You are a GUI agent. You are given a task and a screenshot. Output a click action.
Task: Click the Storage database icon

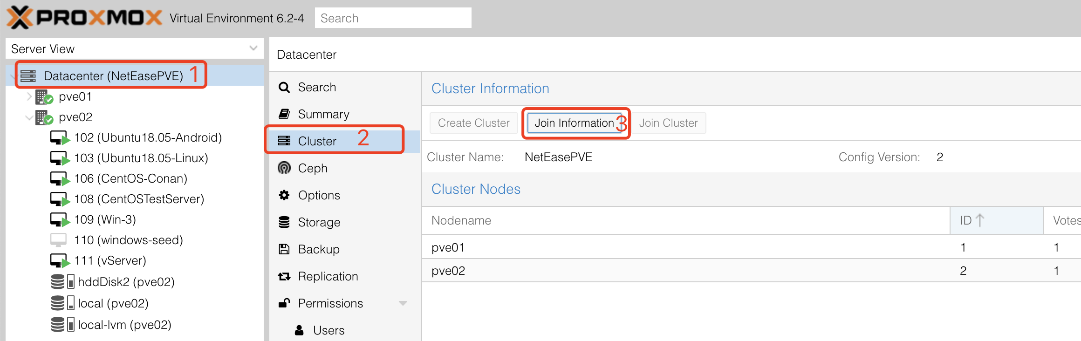click(284, 222)
